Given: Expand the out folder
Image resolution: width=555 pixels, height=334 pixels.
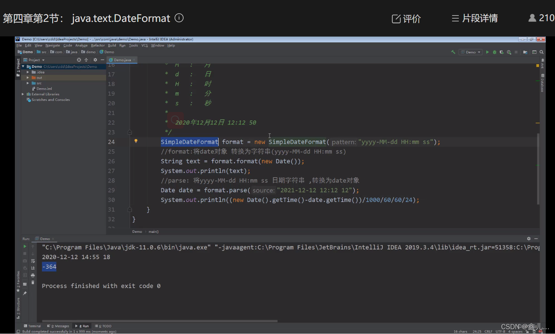Looking at the screenshot, I should pos(28,78).
